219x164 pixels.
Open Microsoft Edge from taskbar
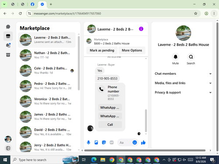pyautogui.click(x=94, y=160)
